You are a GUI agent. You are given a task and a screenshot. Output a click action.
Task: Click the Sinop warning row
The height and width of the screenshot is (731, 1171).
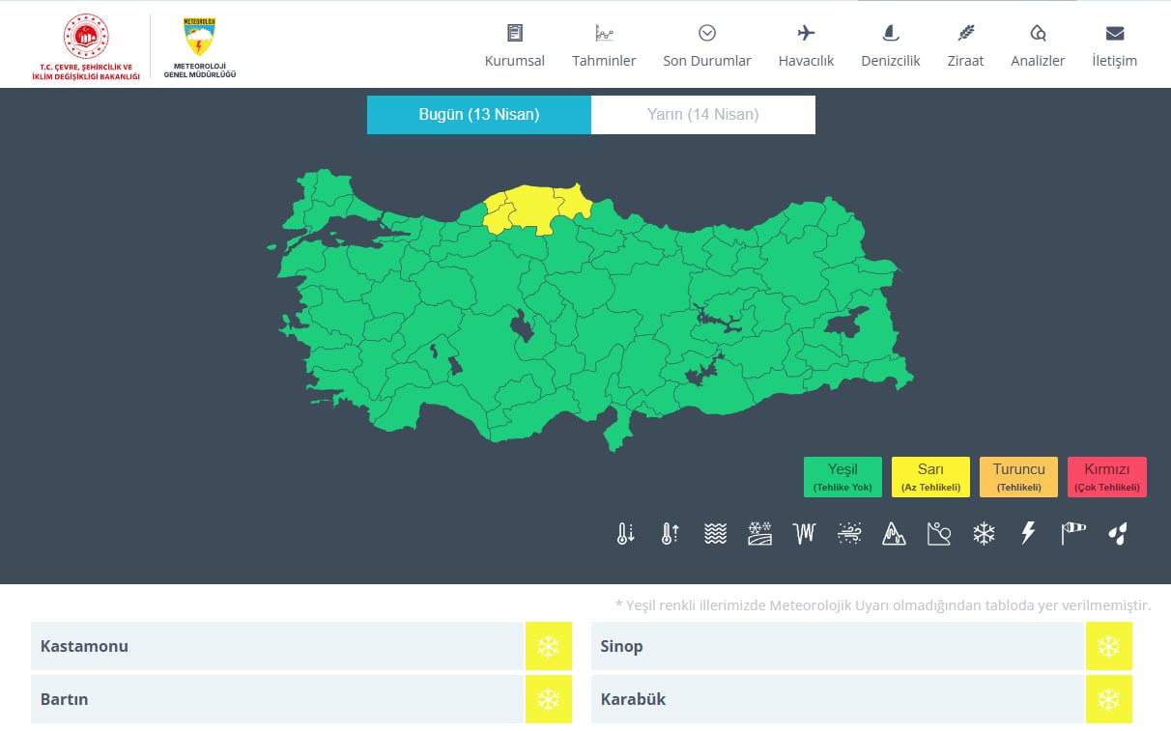837,646
